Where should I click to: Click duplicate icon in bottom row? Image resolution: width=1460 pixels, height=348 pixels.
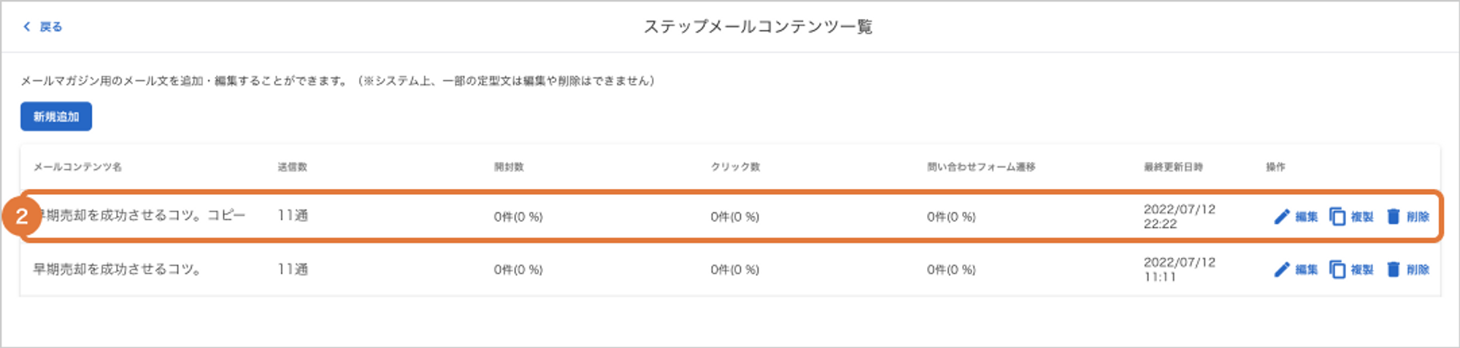pyautogui.click(x=1337, y=270)
